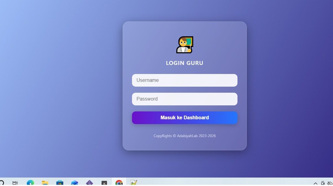Screen dimensions: 333x186
Task: Open Task View on the taskbar
Action: tap(15, 183)
